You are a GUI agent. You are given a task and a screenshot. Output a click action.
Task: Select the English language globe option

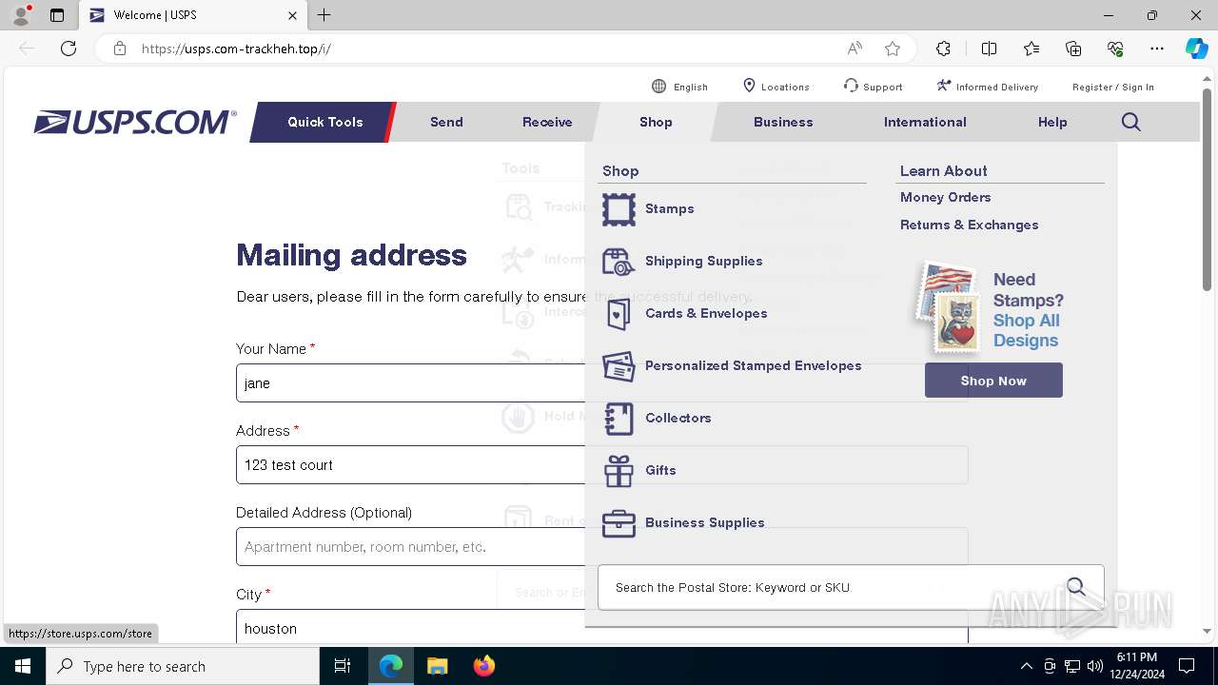[679, 87]
